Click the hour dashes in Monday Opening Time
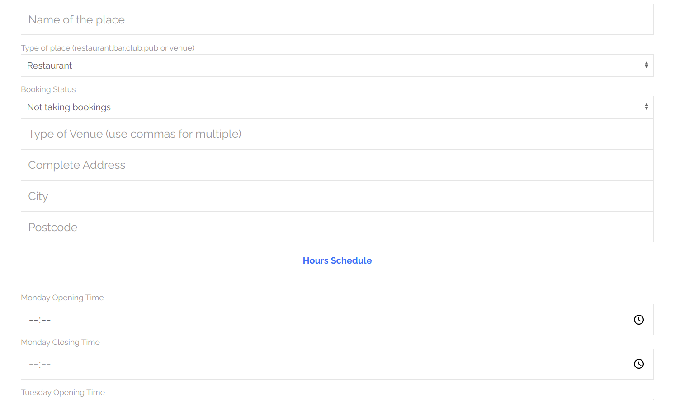Screen dimensions: 675x400 (x=33, y=320)
